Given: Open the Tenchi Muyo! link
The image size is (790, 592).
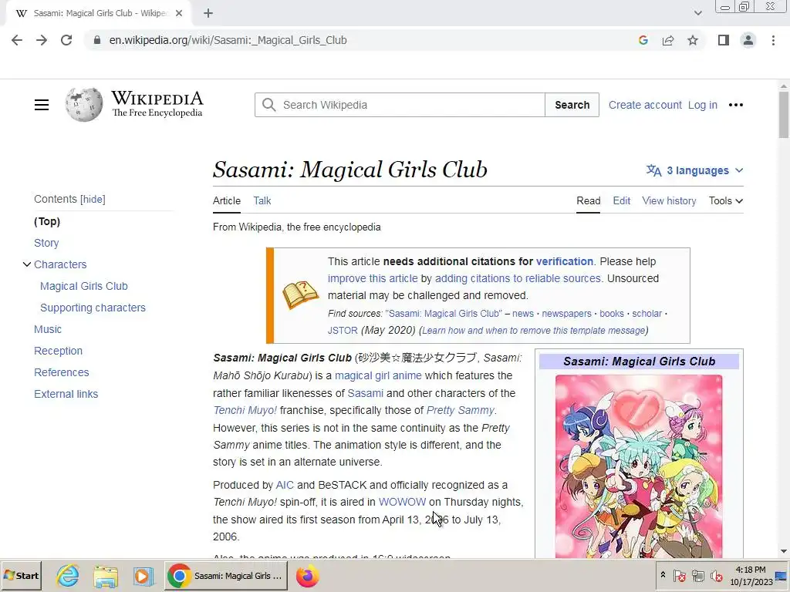Looking at the screenshot, I should tap(245, 411).
